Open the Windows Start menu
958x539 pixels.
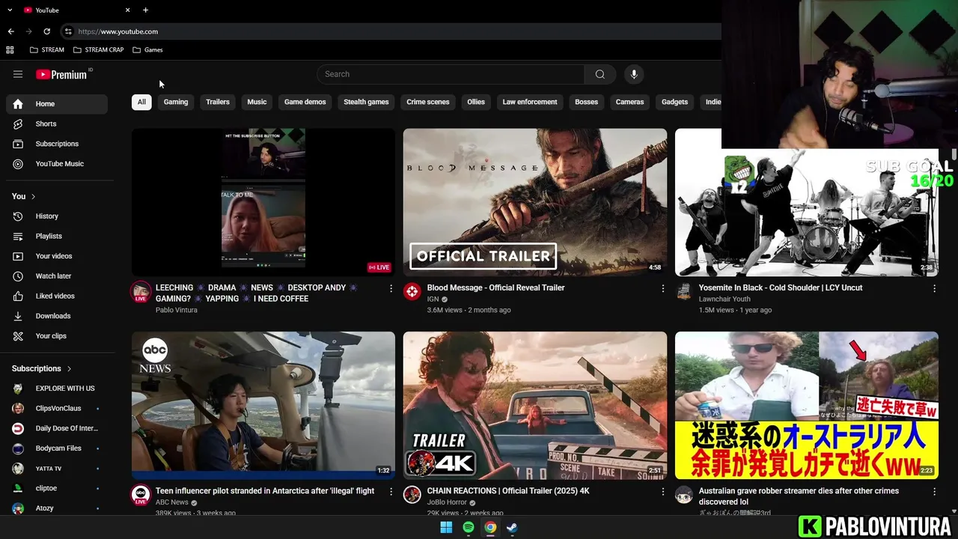(x=446, y=527)
